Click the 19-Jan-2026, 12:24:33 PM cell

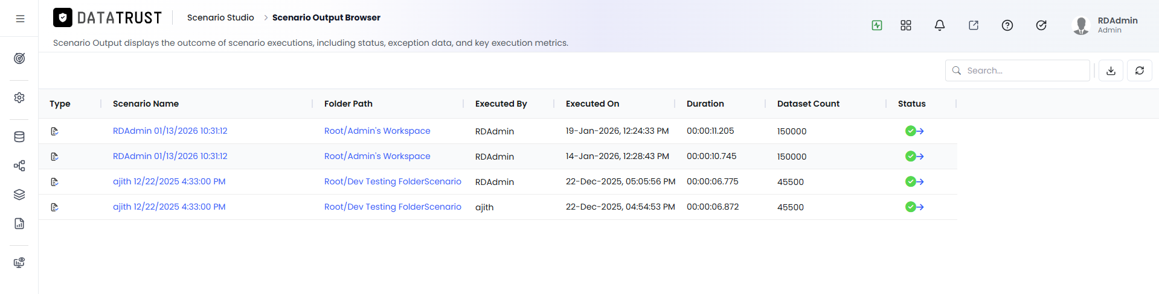pyautogui.click(x=617, y=131)
